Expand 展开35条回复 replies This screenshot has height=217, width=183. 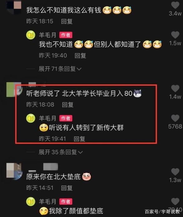click(x=61, y=152)
